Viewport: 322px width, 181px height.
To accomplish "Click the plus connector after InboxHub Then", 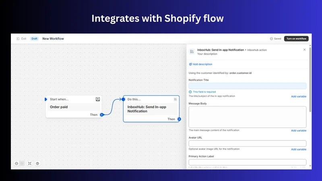I will (179, 119).
